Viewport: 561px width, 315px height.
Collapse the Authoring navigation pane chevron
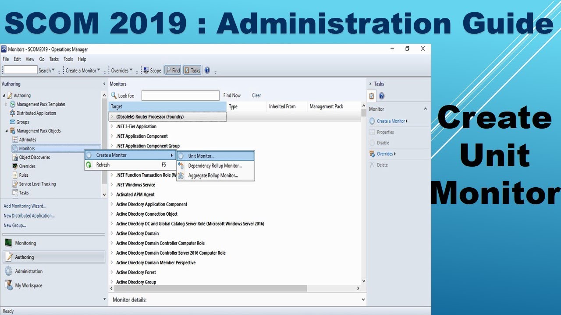(104, 84)
